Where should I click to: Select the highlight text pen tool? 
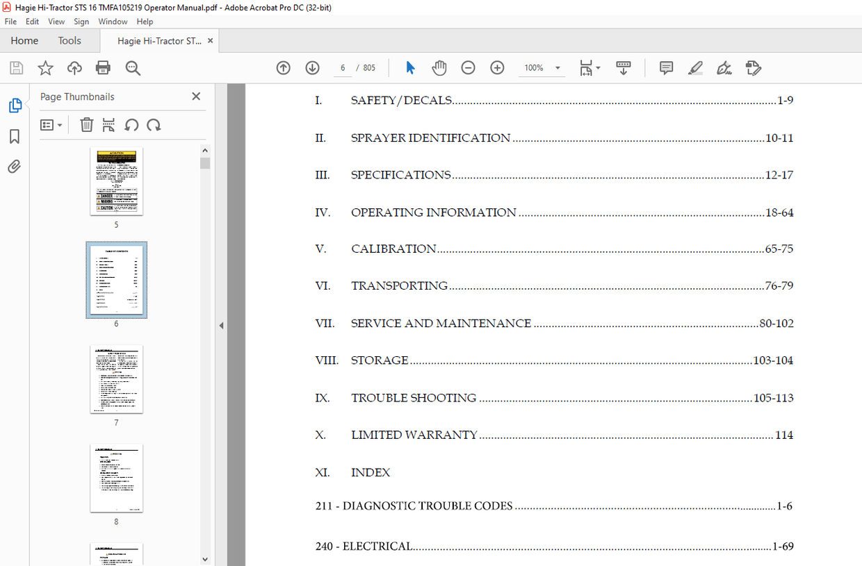[x=695, y=67]
